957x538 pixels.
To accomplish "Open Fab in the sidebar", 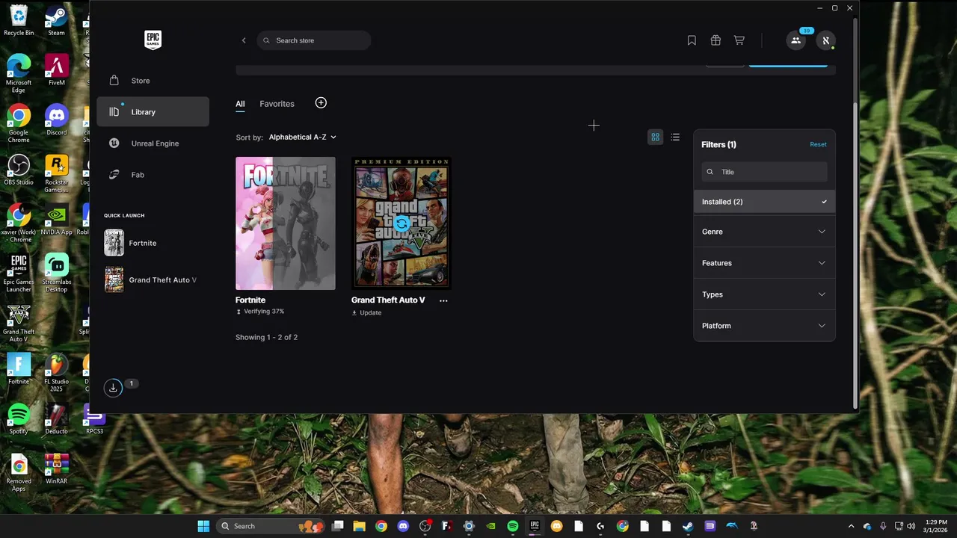I will tap(153, 175).
